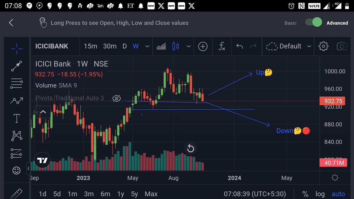Select the W weekly timeframe
Viewport: 354px width, 199px height.
click(136, 46)
